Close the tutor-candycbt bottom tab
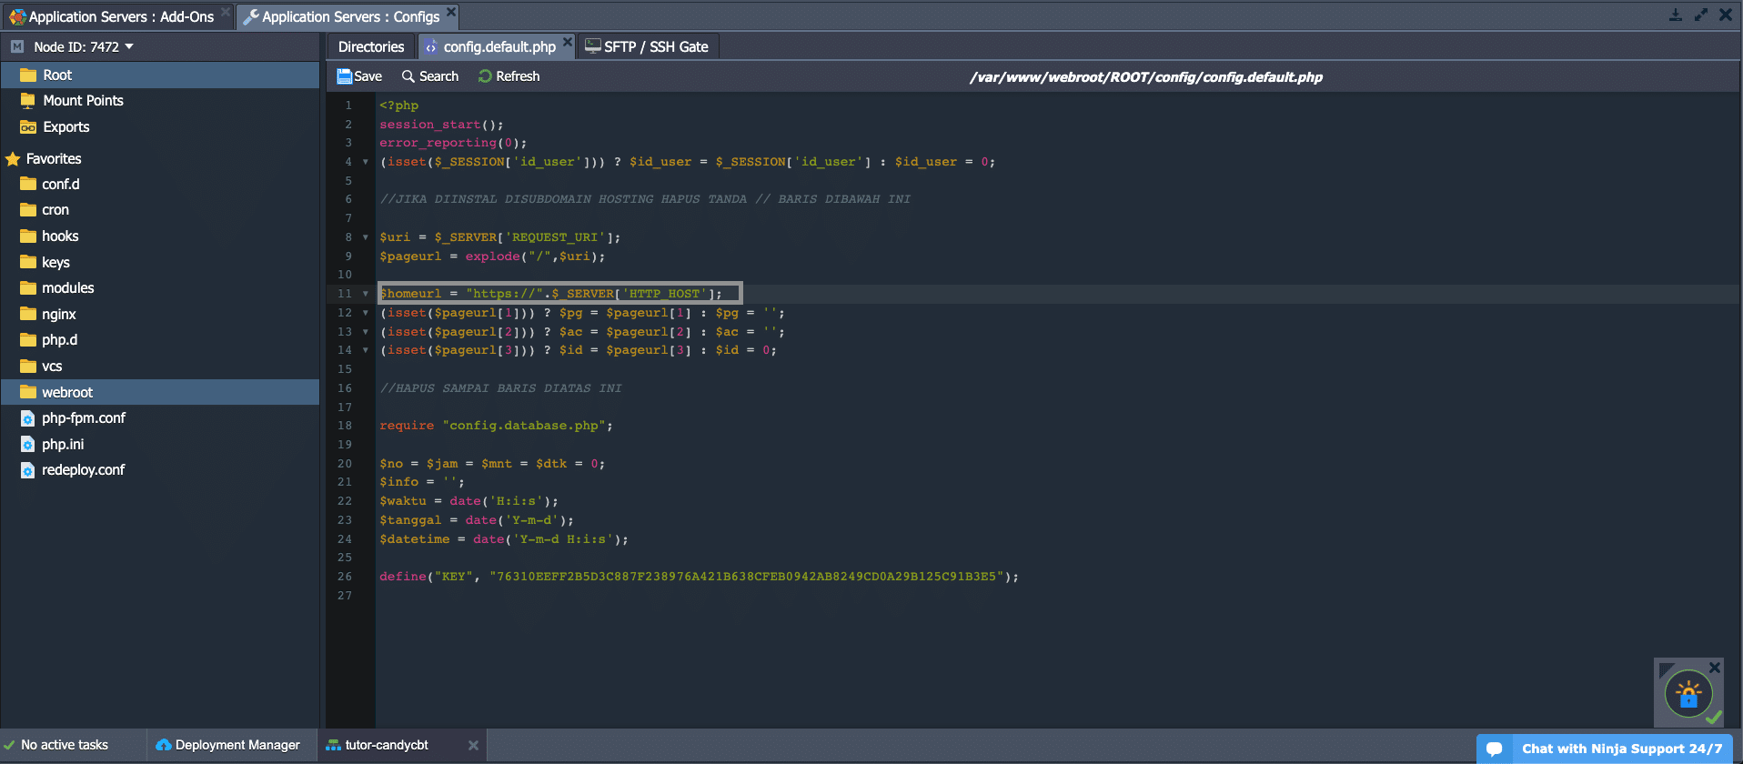Viewport: 1743px width, 764px height. click(x=473, y=745)
